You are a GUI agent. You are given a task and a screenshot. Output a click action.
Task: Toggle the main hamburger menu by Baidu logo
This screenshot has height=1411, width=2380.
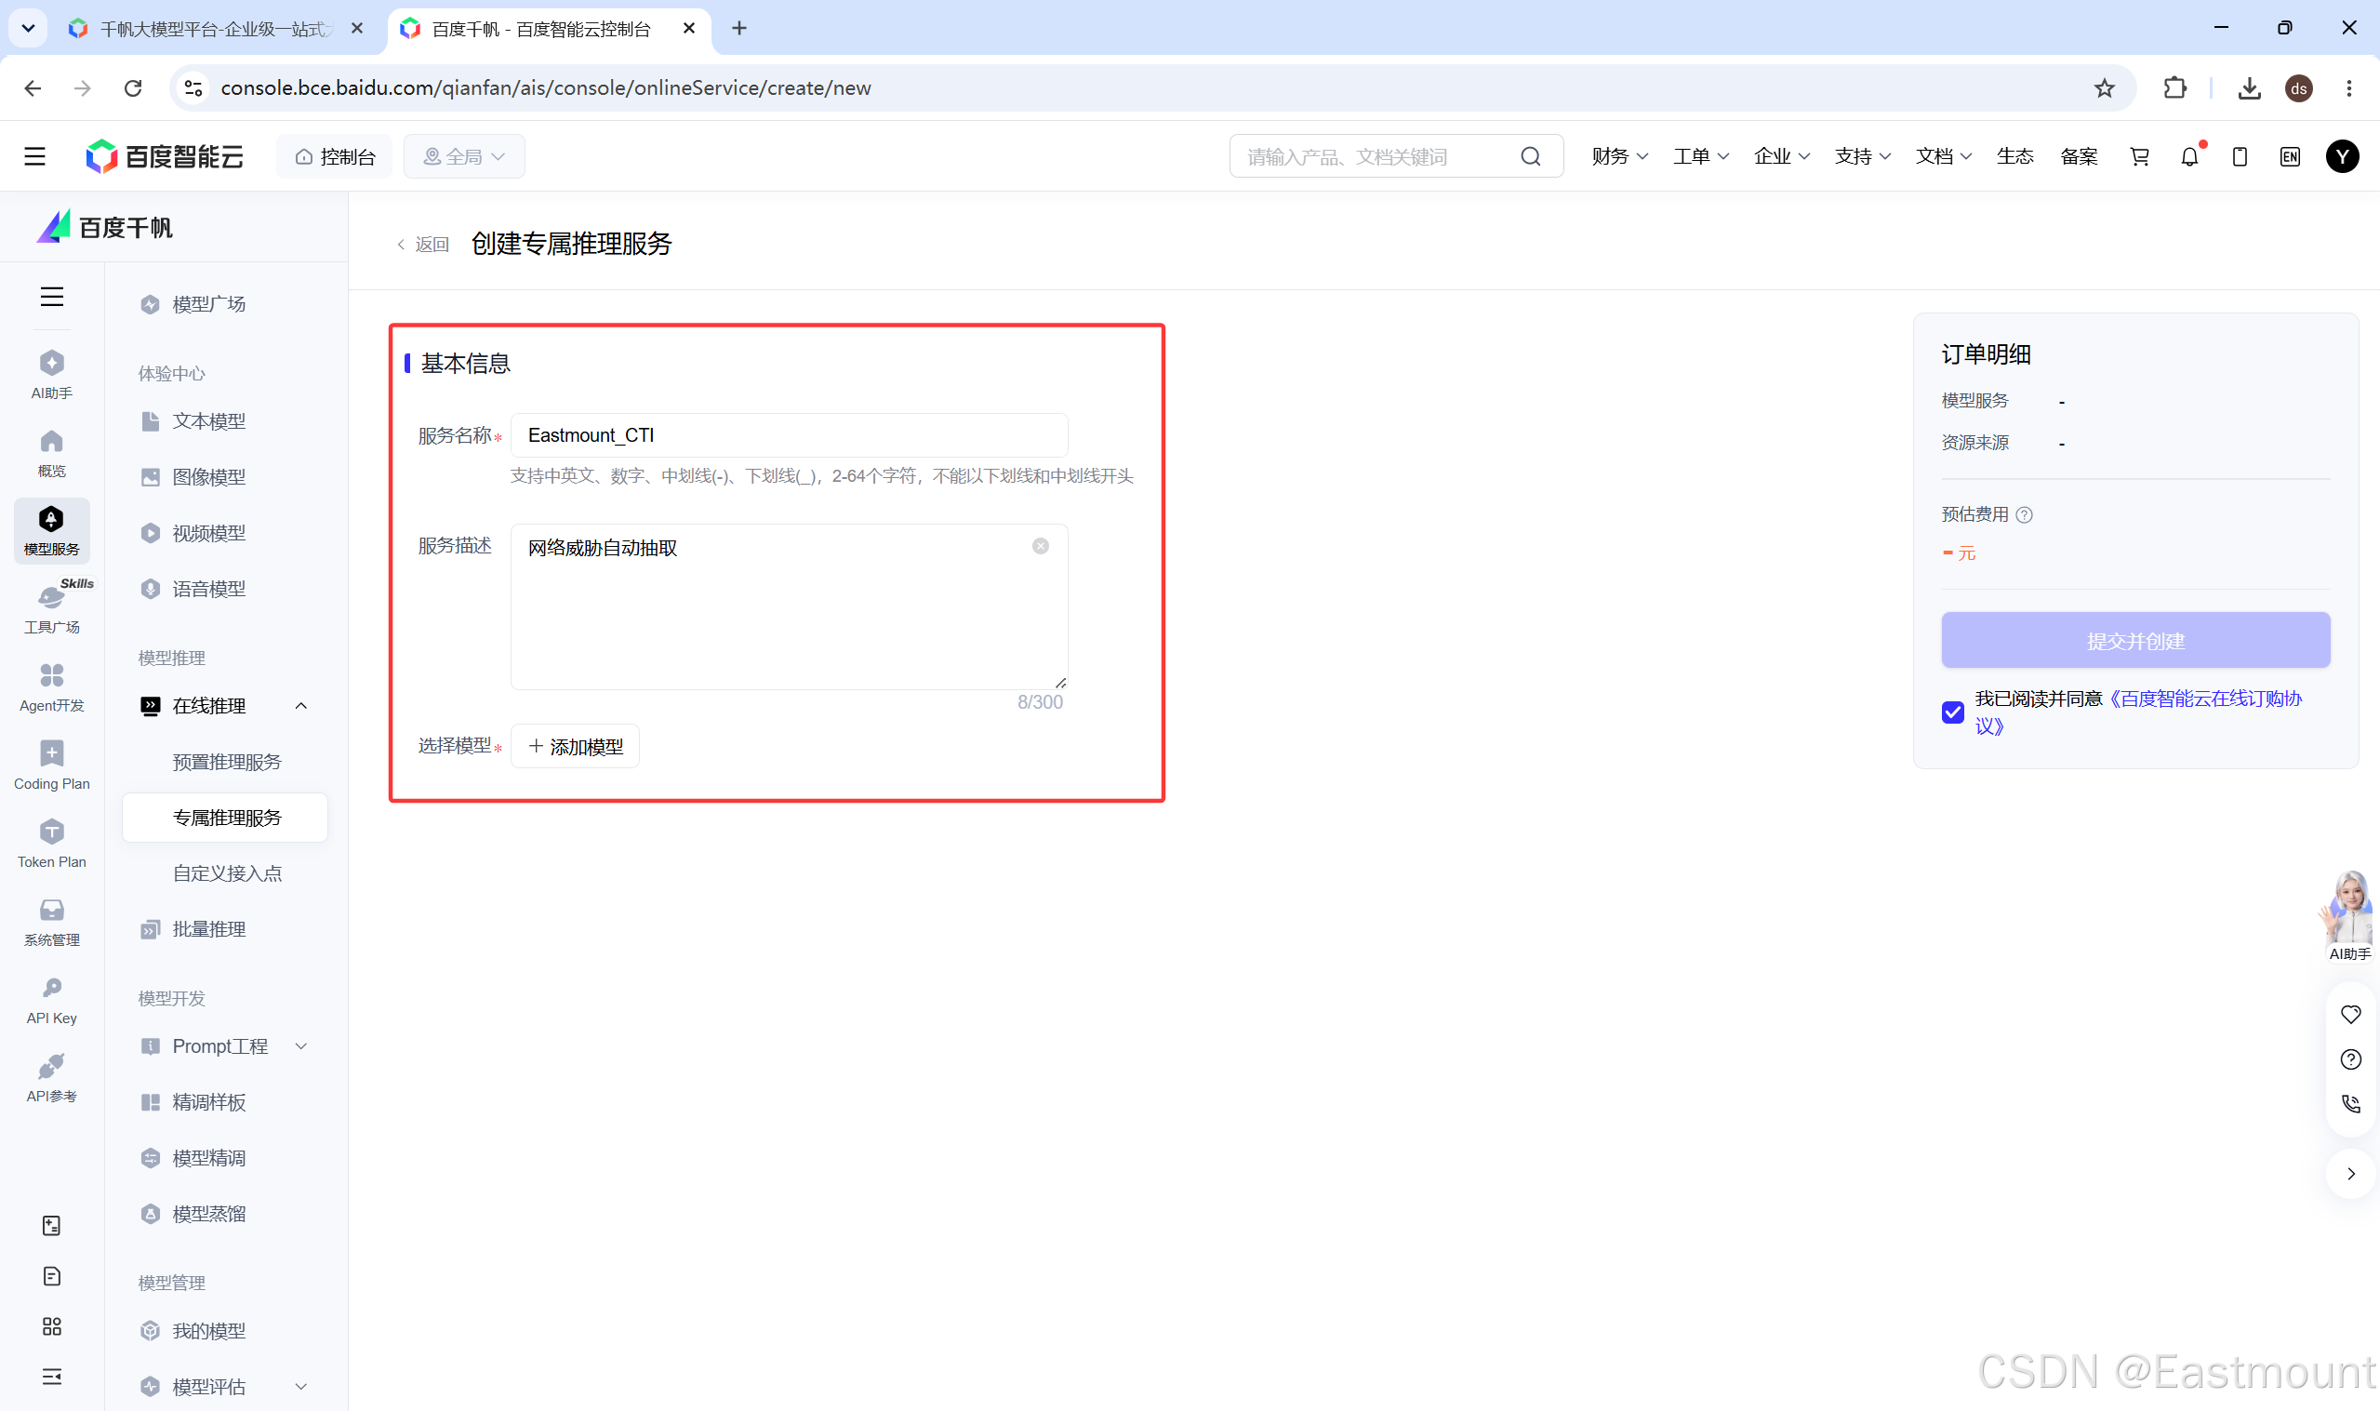click(x=35, y=156)
